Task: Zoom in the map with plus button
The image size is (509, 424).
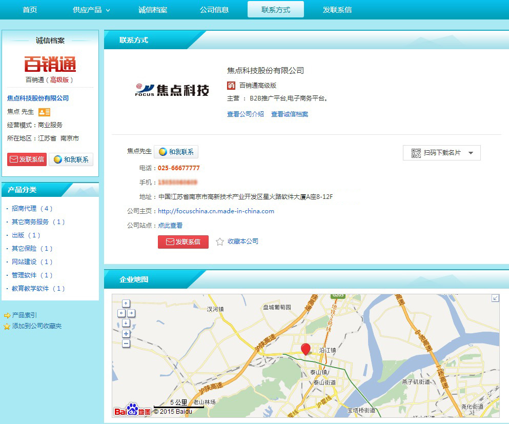Action: (x=126, y=333)
